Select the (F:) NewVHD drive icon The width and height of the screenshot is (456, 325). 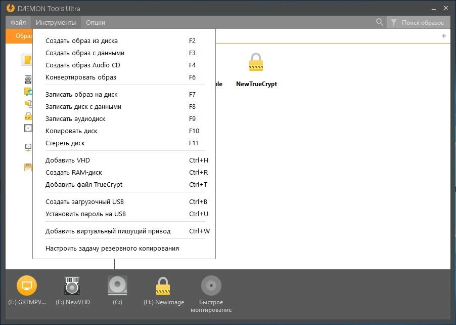(x=72, y=286)
